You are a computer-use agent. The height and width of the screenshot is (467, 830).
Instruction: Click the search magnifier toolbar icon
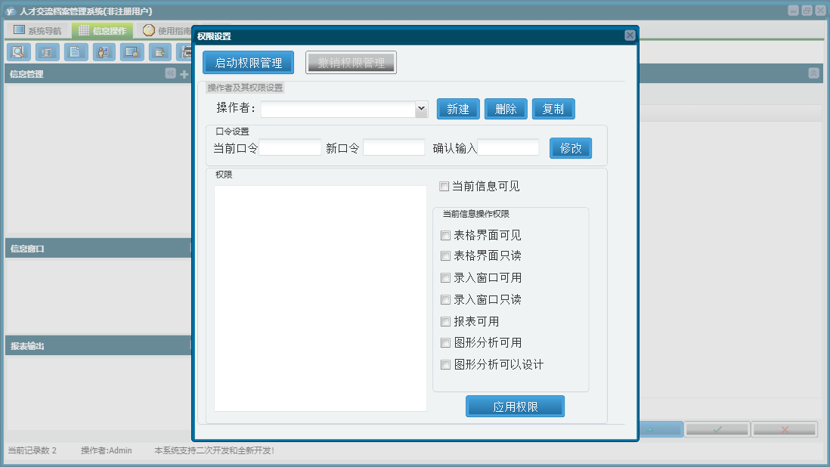pos(19,52)
